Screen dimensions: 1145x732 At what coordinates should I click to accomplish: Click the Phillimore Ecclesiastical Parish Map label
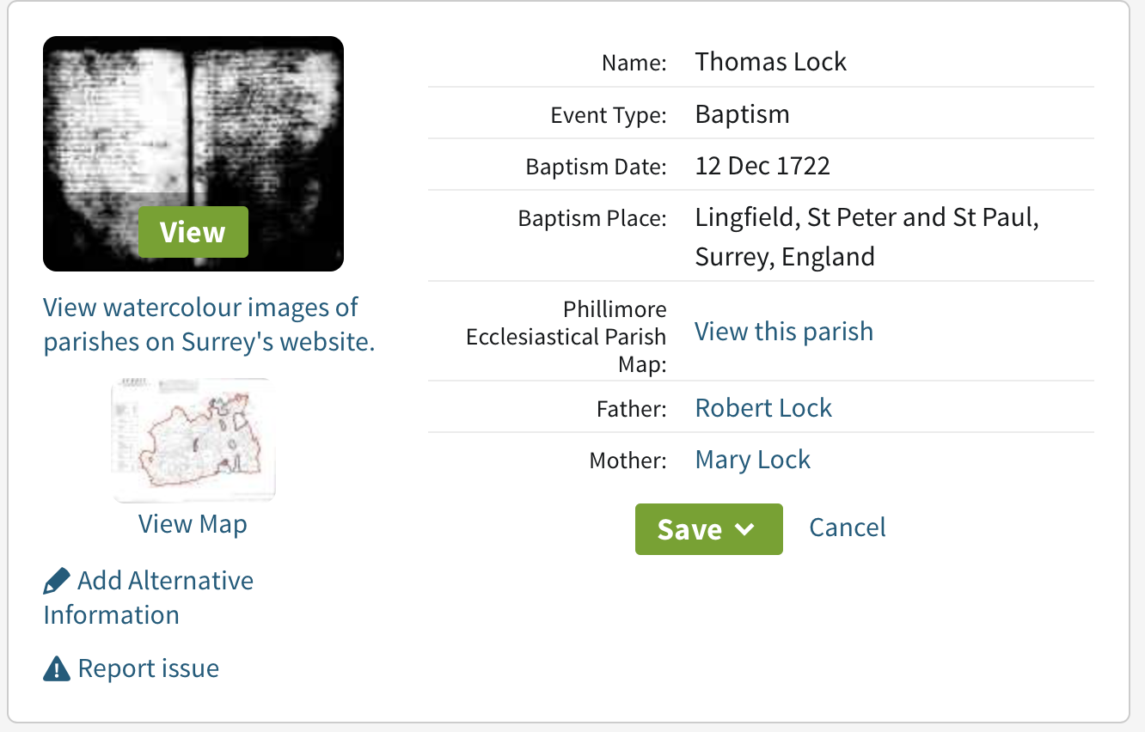click(566, 336)
